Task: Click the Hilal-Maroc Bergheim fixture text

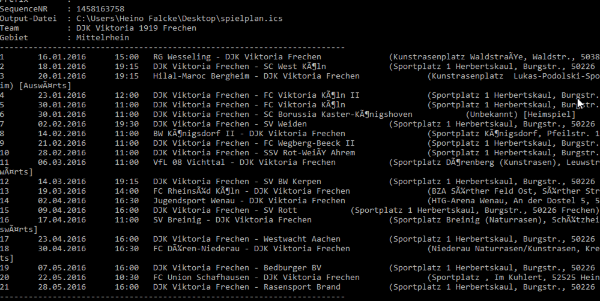Action: (256, 76)
